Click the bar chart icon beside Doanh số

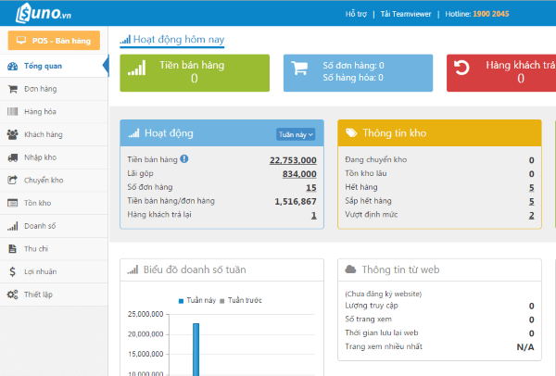click(x=13, y=226)
